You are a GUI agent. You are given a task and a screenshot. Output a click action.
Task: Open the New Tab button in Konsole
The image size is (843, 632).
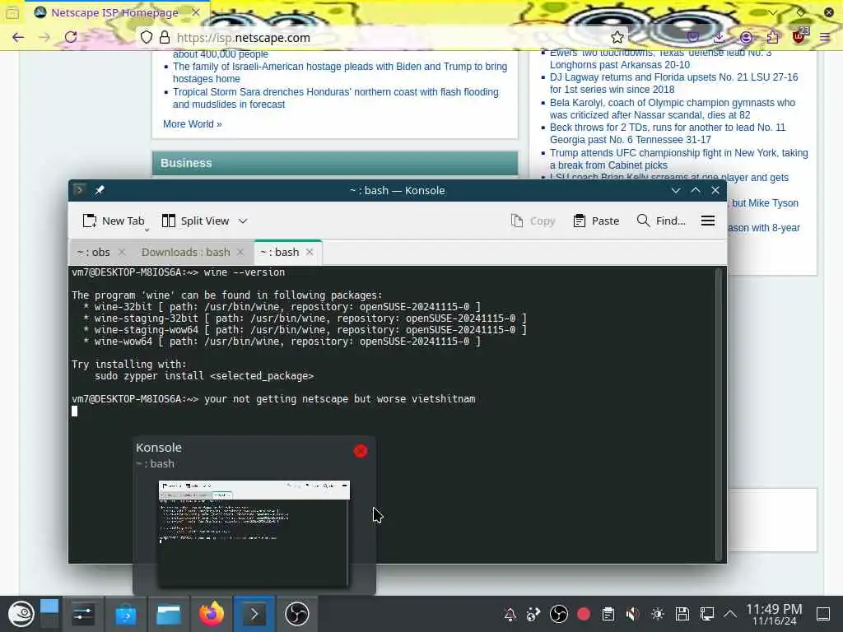[114, 221]
